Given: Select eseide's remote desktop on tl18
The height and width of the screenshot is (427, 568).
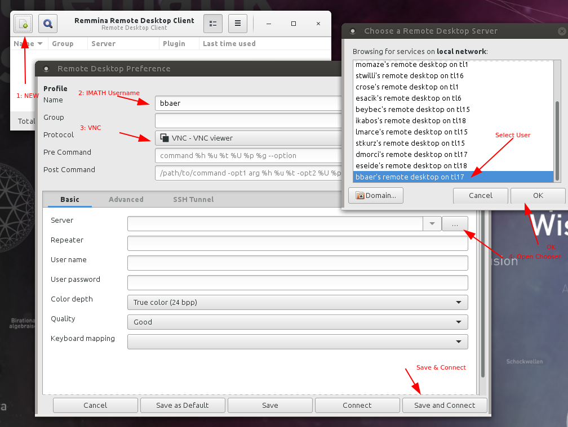Looking at the screenshot, I should [453, 165].
